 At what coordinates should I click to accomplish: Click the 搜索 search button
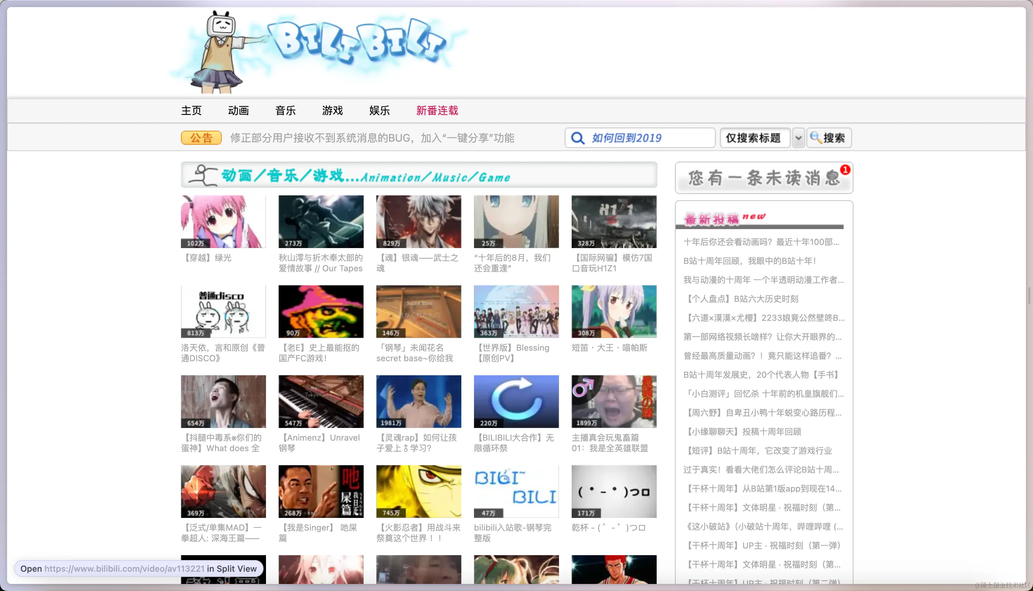click(x=829, y=138)
